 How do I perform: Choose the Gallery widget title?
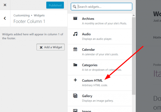coord(87,96)
